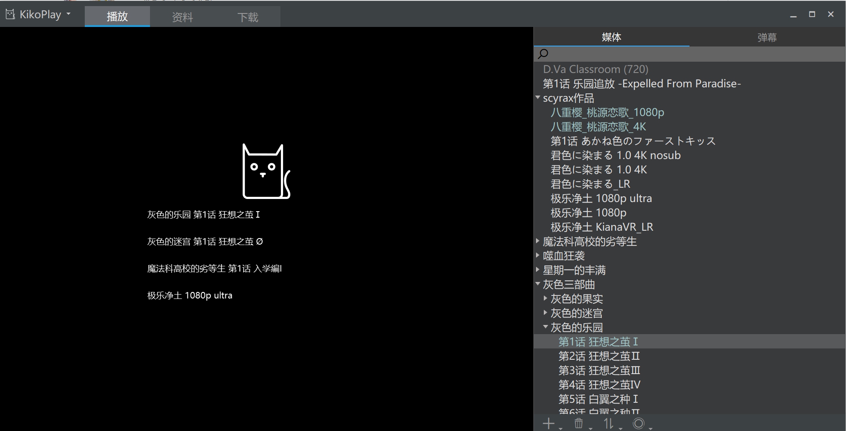This screenshot has width=846, height=431.
Task: Open the sort order arrows menu
Action: [x=609, y=423]
